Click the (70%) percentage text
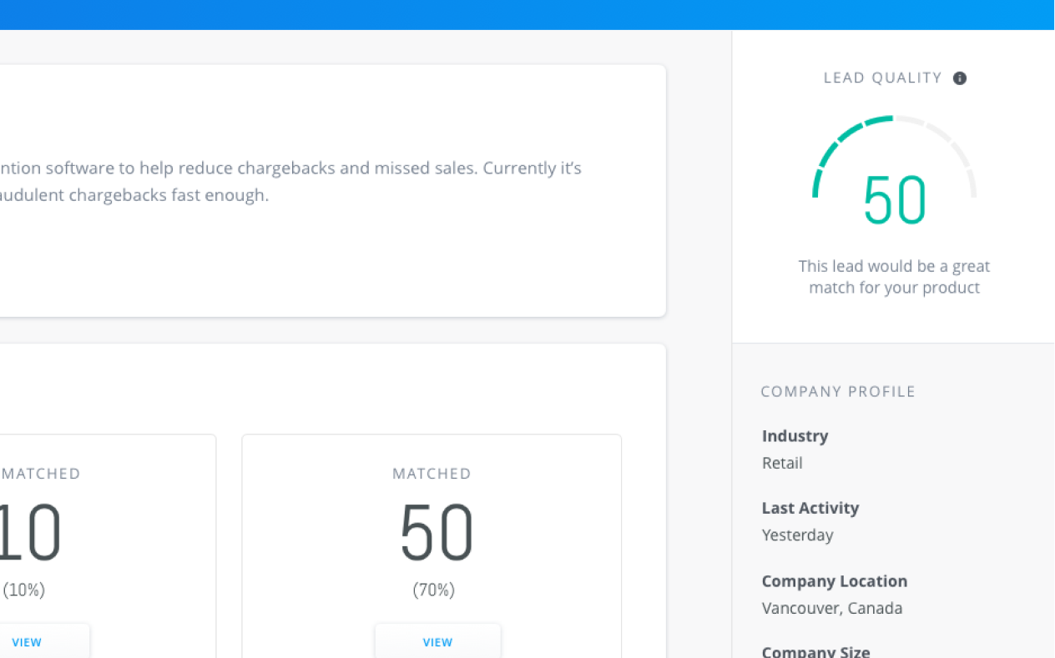This screenshot has height=658, width=1055. (x=433, y=590)
